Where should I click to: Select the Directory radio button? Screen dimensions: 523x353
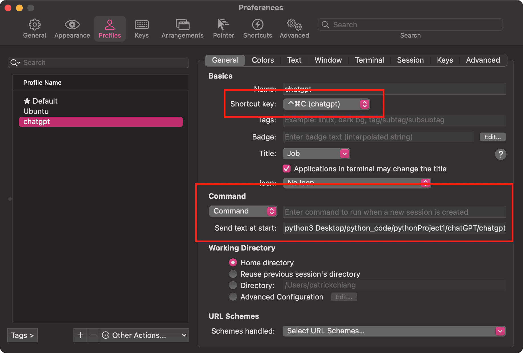click(x=233, y=285)
